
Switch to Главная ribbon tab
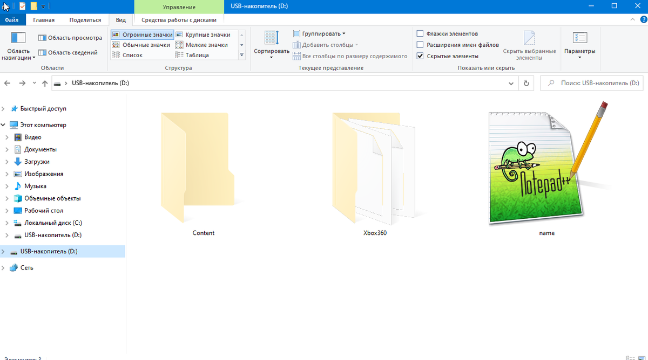click(44, 20)
